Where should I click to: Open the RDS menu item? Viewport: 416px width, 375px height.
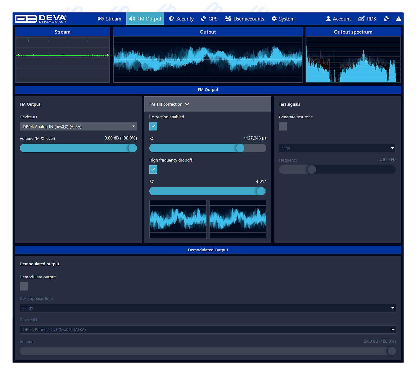tap(367, 19)
